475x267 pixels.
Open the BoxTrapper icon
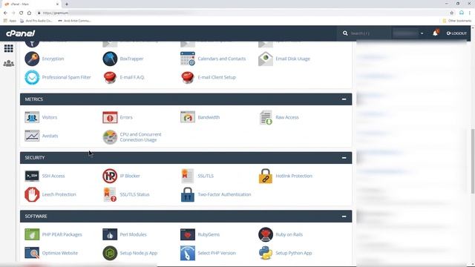point(110,59)
